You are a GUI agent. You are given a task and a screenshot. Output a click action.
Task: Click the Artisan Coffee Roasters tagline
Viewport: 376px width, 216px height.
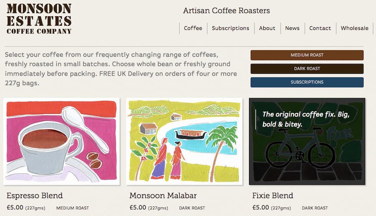coord(226,10)
